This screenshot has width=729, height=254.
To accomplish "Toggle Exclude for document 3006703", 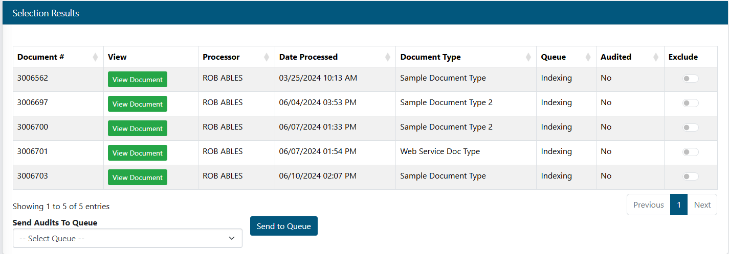I will 690,176.
